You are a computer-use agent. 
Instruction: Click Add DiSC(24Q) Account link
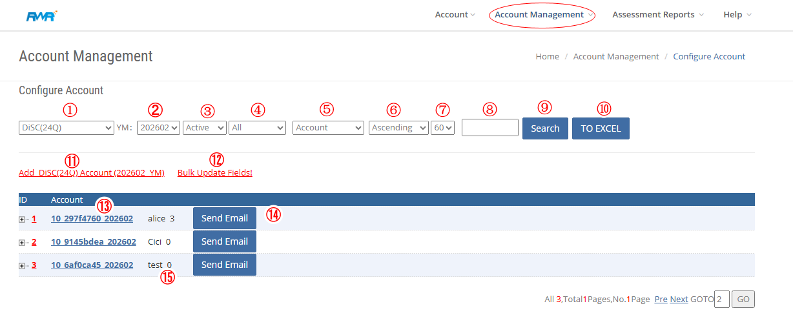coord(92,173)
